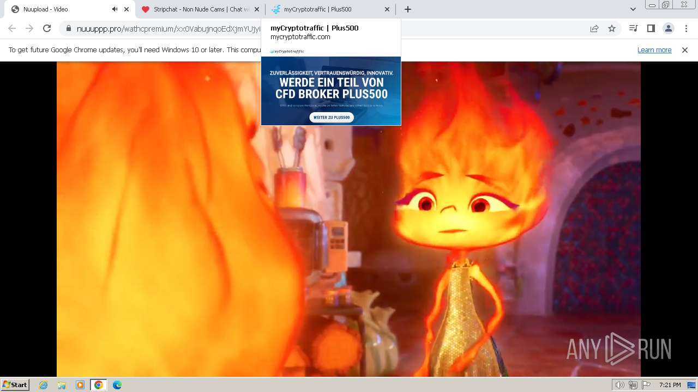Click the Show desktop tray icon

click(692, 385)
